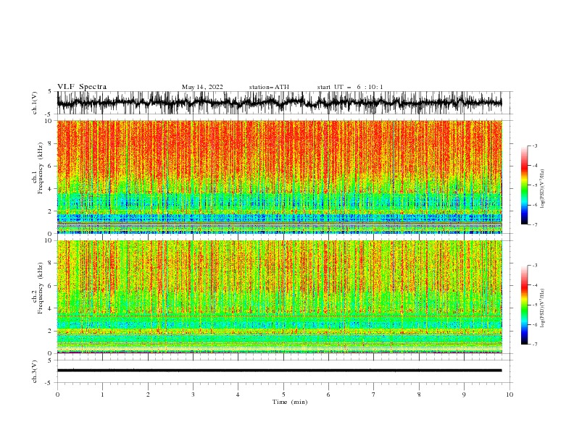Click the "1" tick on the Time axis
This screenshot has width=574, height=443.
102,395
